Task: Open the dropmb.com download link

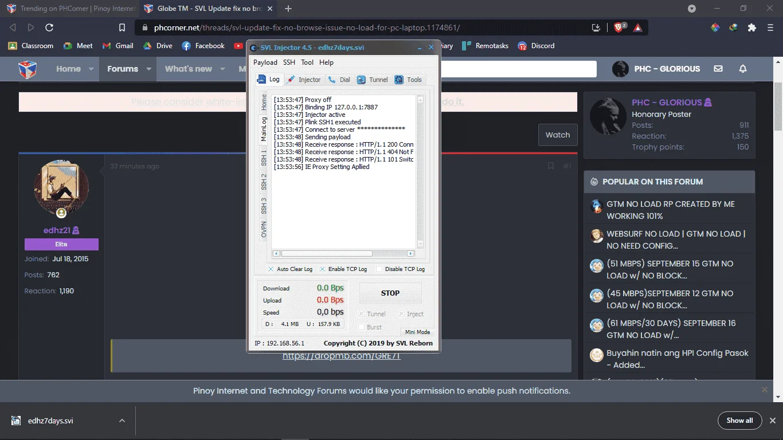Action: tap(342, 356)
